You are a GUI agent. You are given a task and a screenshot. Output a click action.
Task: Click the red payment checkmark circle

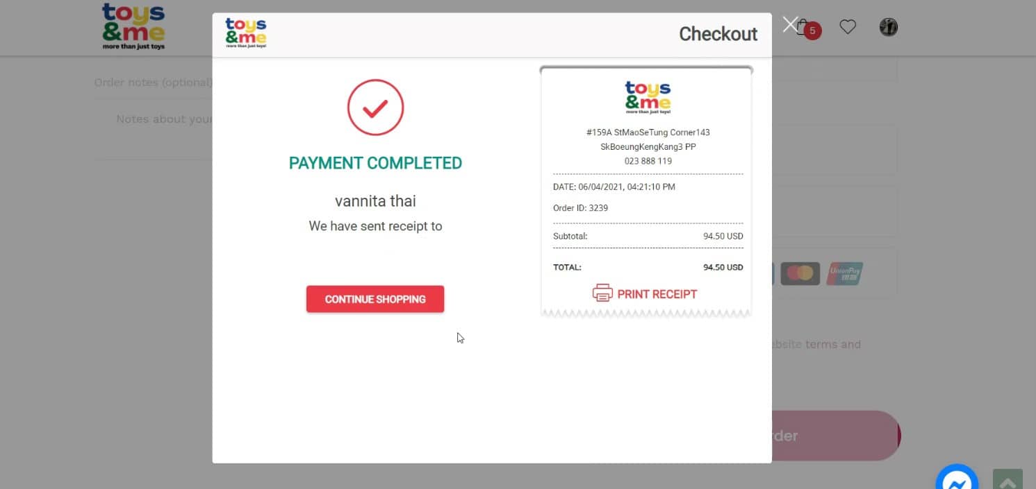pos(375,108)
